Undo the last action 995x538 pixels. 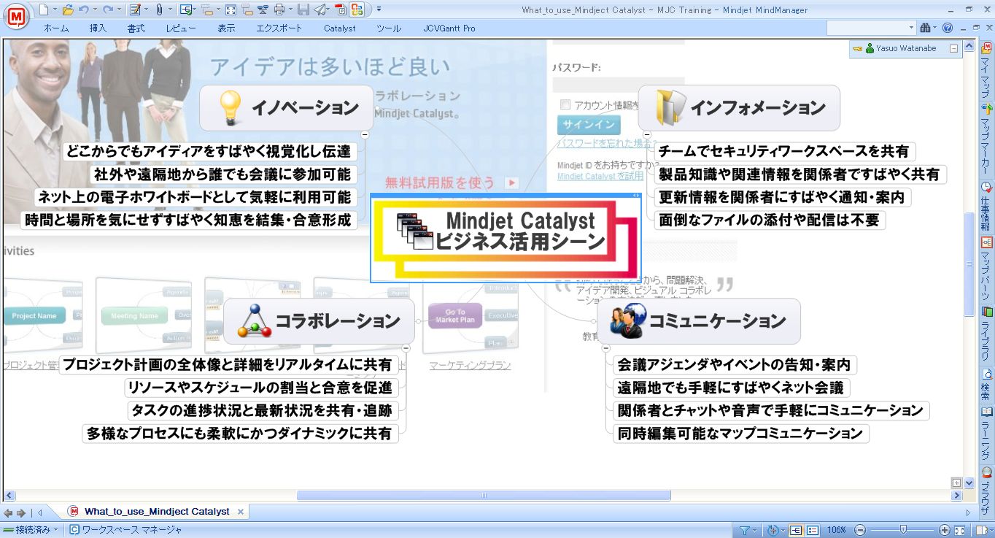(84, 9)
